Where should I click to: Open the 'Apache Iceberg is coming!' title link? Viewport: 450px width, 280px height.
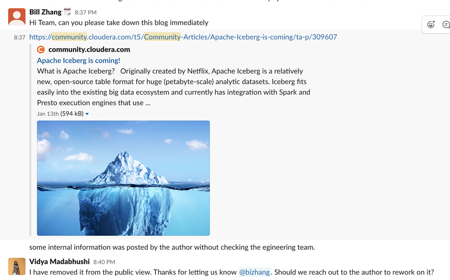point(78,60)
